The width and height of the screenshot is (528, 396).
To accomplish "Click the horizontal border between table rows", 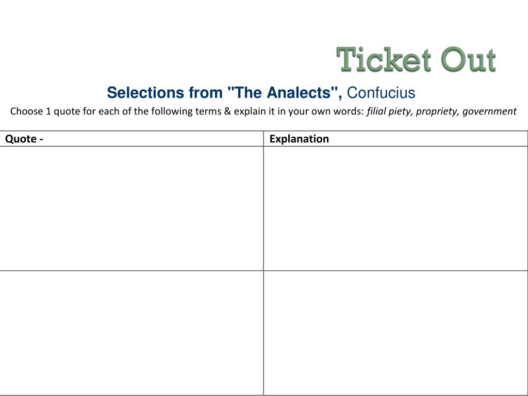I will (x=264, y=270).
